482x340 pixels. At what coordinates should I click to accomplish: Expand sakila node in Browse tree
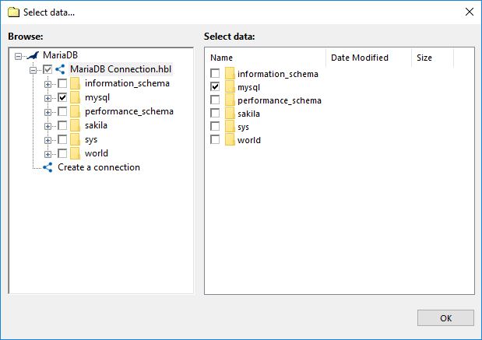tap(47, 126)
